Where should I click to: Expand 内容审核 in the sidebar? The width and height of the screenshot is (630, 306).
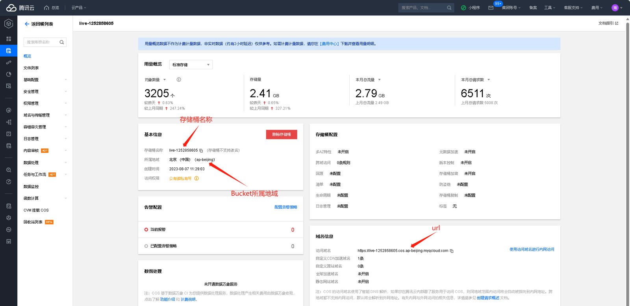coord(45,151)
